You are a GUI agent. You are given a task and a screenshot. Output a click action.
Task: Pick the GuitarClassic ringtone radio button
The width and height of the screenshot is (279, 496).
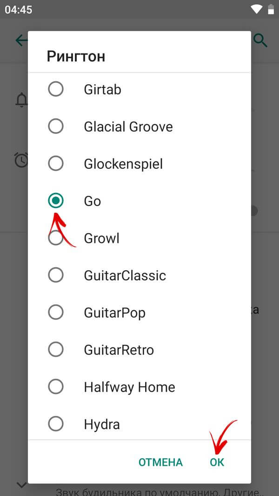[x=56, y=275]
